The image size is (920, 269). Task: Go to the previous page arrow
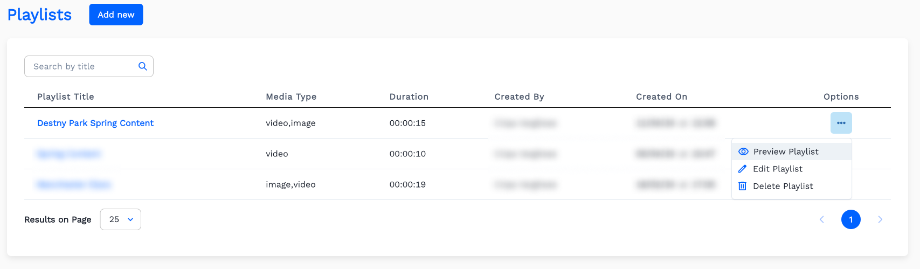[x=822, y=219]
